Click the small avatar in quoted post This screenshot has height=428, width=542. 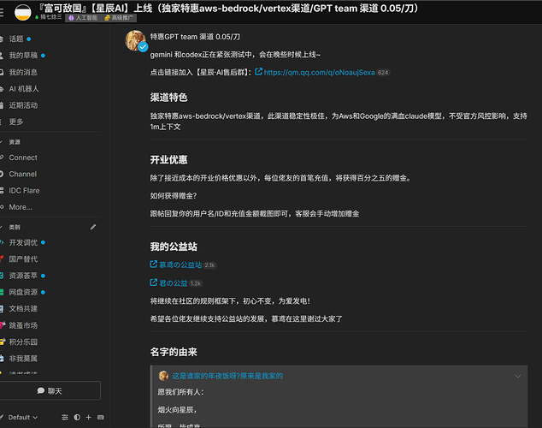click(163, 376)
